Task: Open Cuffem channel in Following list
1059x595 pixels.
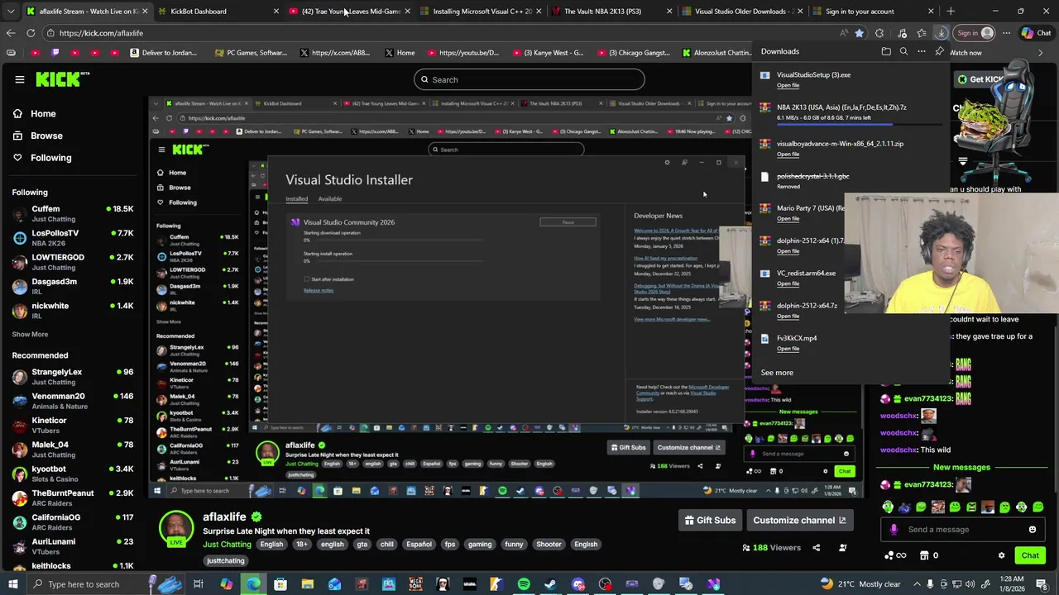Action: (x=73, y=213)
